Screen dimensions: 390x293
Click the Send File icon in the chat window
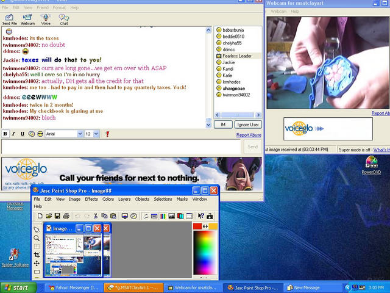[x=10, y=20]
